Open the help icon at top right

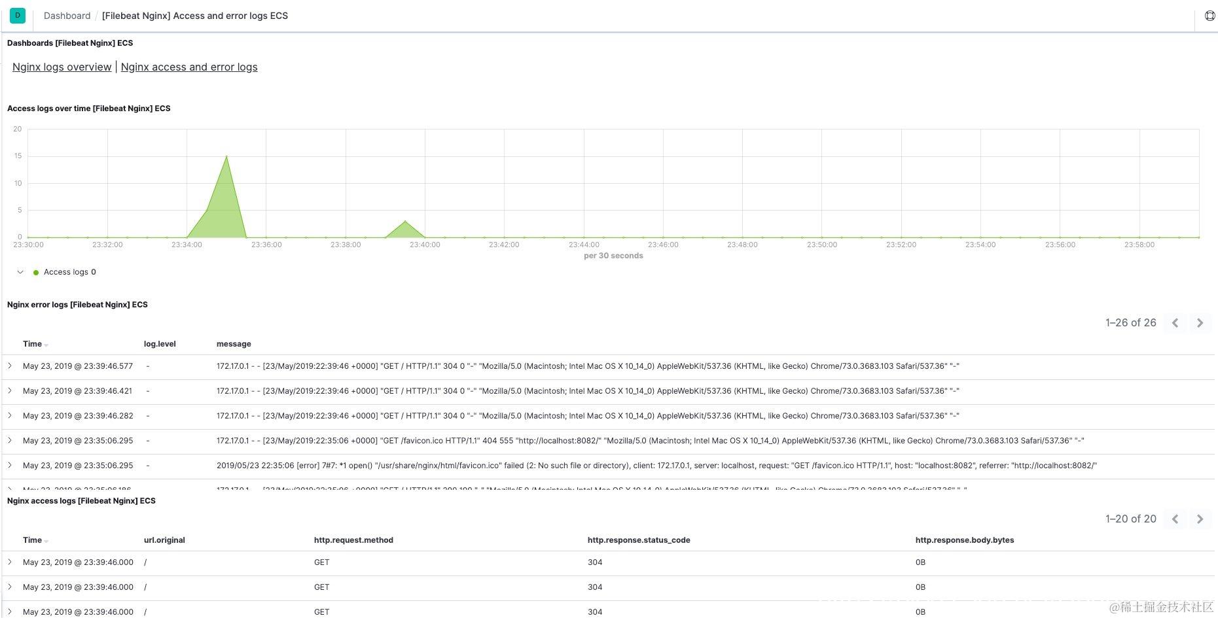click(1209, 16)
